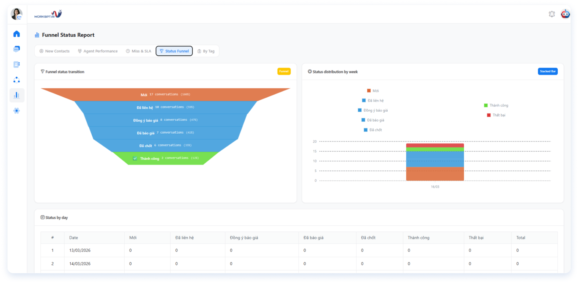The image size is (579, 284).
Task: Switch to the Miss & SLA tab
Action: tap(138, 51)
